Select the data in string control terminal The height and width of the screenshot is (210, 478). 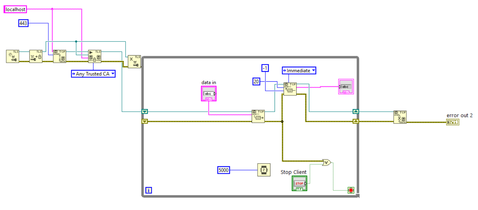click(x=209, y=94)
